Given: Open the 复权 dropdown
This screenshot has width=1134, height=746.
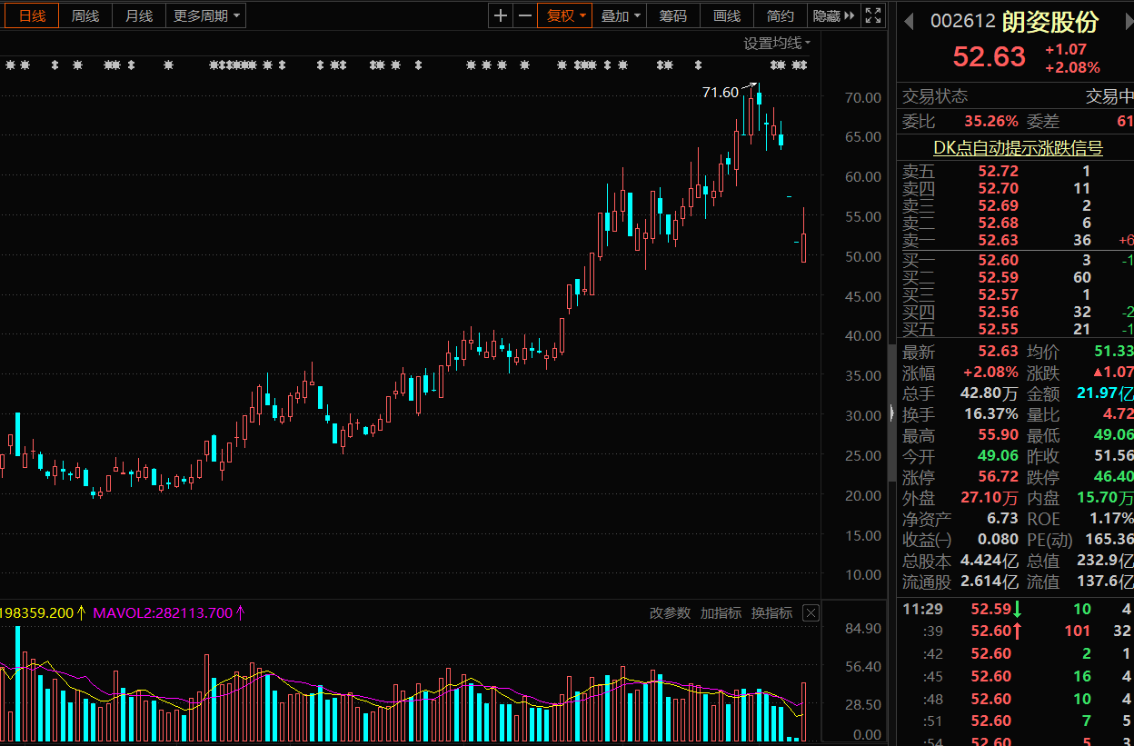Looking at the screenshot, I should click(564, 15).
